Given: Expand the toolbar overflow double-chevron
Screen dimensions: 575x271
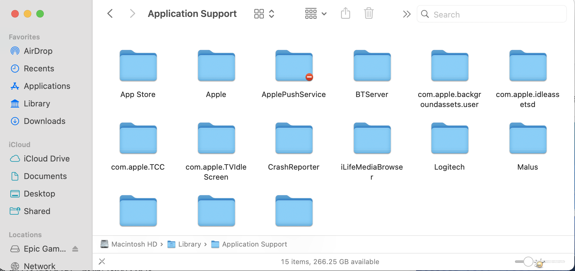Looking at the screenshot, I should click(x=406, y=14).
